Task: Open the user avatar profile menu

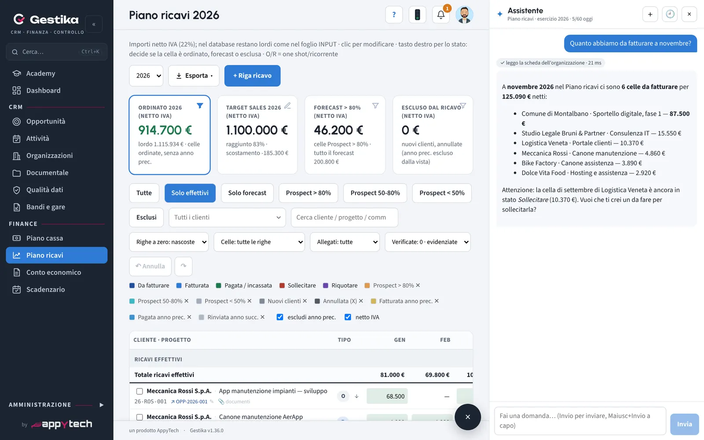Action: click(x=464, y=15)
